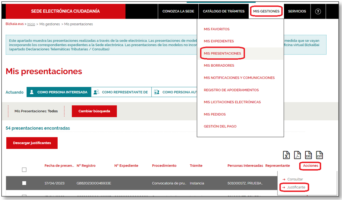
Task: Open Registro de Apoderamientos
Action: click(x=231, y=90)
